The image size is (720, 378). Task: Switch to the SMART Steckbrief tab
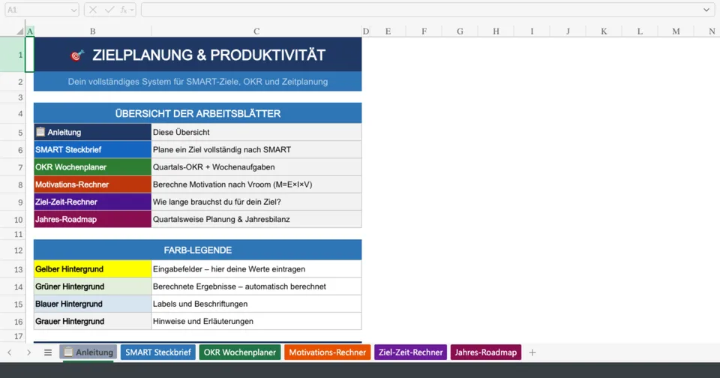coord(157,352)
